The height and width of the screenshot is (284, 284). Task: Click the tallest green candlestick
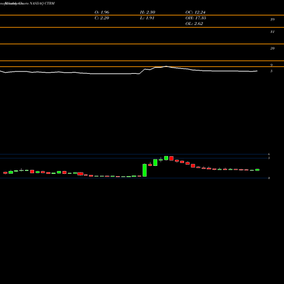pyautogui.click(x=145, y=170)
